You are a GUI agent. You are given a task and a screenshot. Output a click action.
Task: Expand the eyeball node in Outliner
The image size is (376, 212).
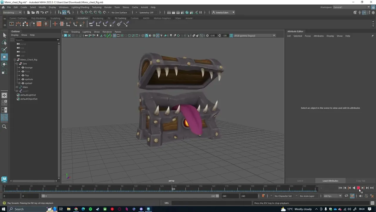coord(19,83)
